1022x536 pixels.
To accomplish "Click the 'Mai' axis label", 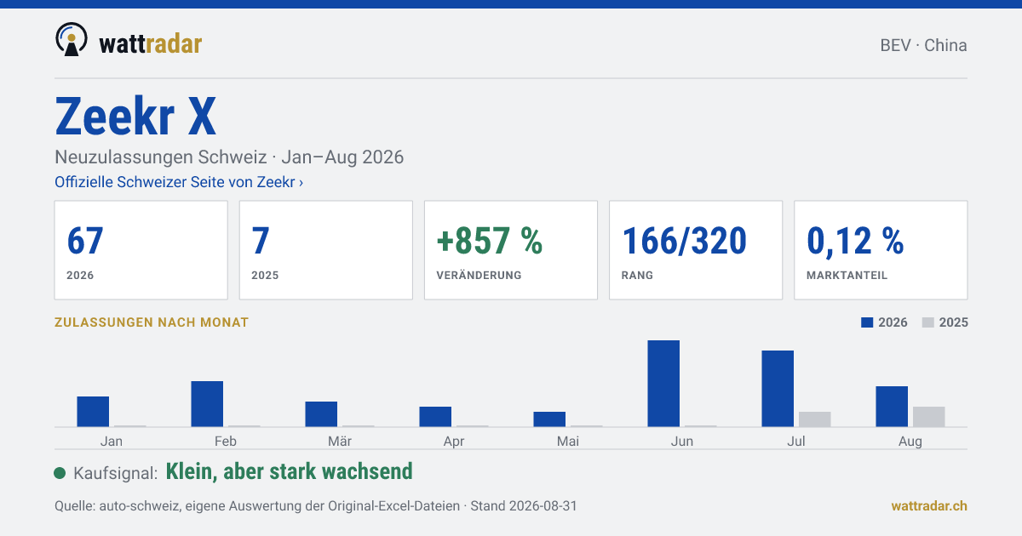I will [x=568, y=441].
